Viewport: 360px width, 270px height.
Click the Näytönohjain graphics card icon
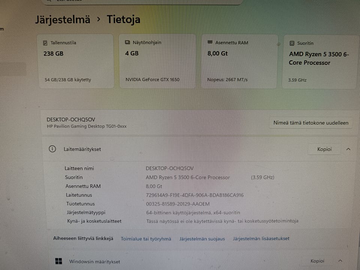pos(127,42)
